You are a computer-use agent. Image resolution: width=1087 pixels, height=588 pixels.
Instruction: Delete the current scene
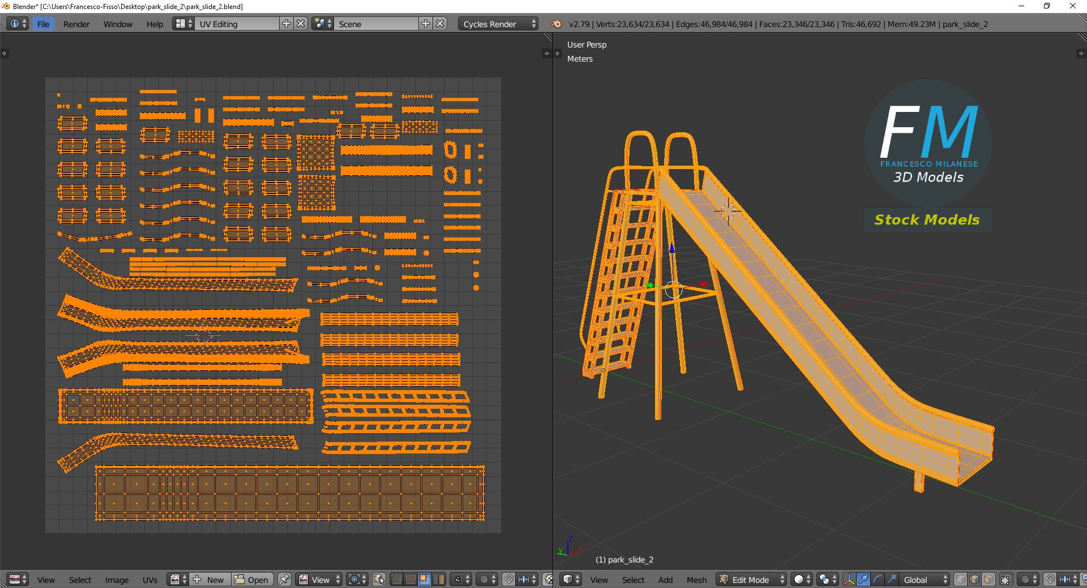pos(440,24)
